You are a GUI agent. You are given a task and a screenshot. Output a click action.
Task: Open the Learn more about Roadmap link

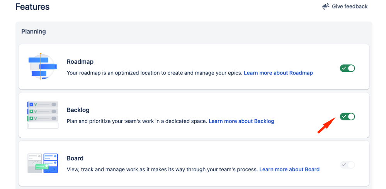pyautogui.click(x=278, y=73)
